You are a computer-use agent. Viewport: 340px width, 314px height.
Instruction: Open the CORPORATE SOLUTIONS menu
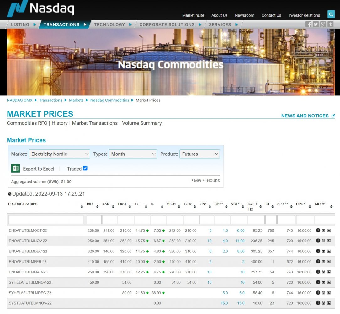[170, 24]
